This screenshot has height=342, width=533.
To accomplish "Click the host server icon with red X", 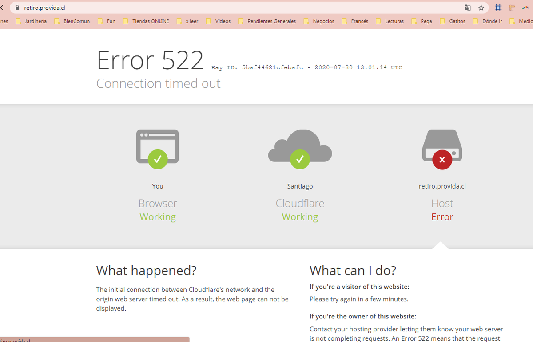I will point(442,149).
